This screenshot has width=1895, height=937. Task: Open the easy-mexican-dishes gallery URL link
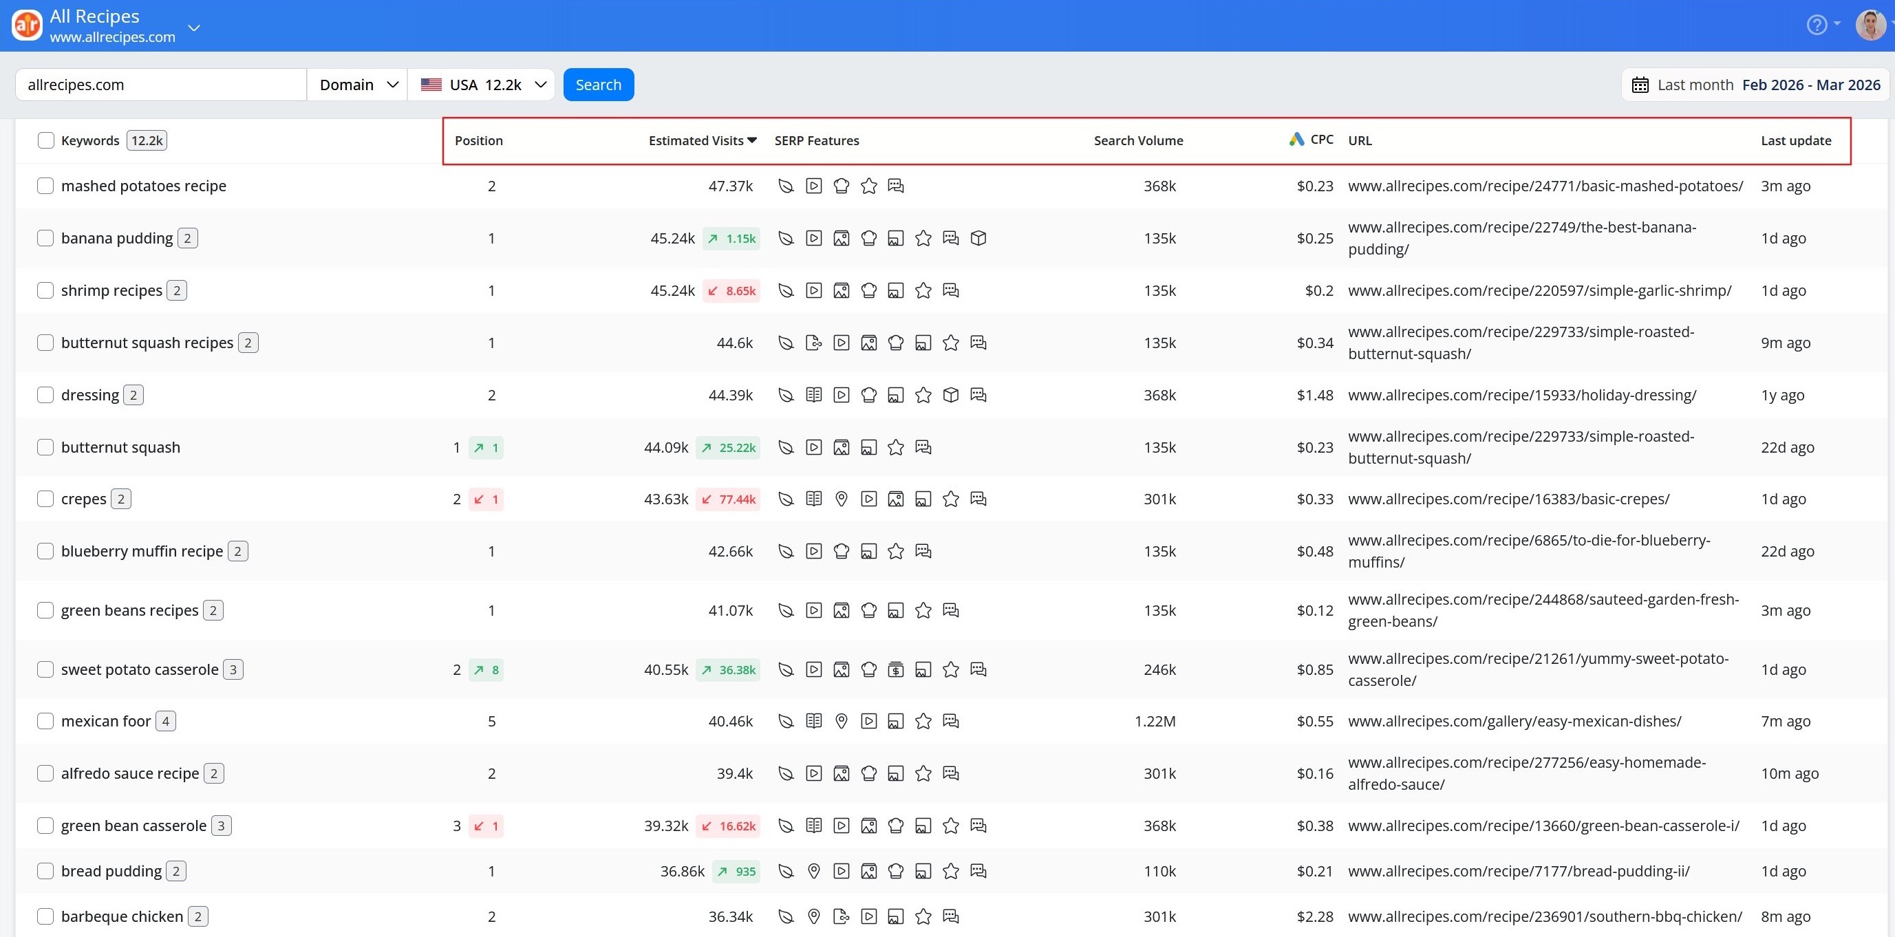click(x=1514, y=722)
